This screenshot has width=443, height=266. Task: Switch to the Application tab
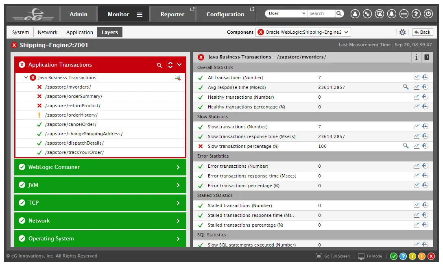click(x=80, y=32)
